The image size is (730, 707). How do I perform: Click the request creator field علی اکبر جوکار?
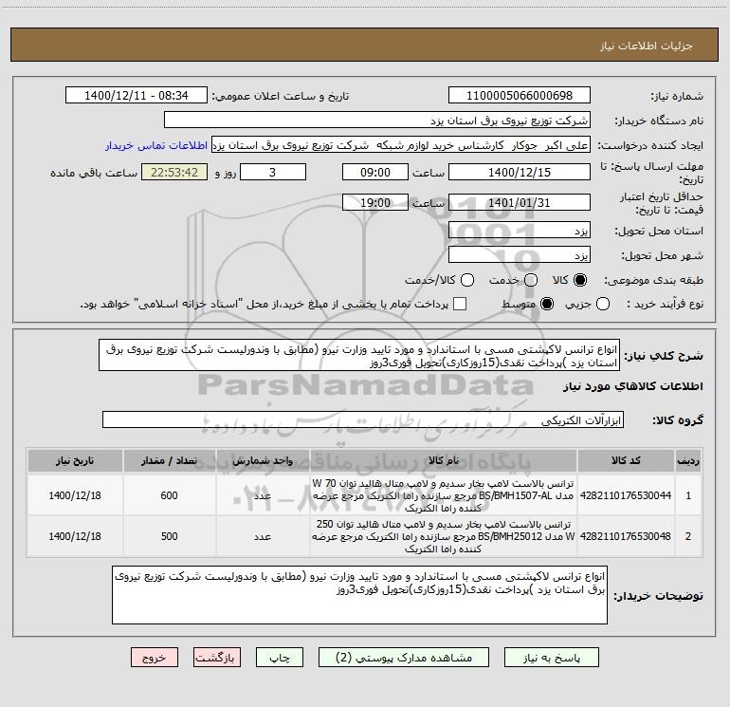coord(401,145)
